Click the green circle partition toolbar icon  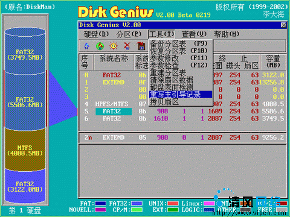[x=100, y=46]
